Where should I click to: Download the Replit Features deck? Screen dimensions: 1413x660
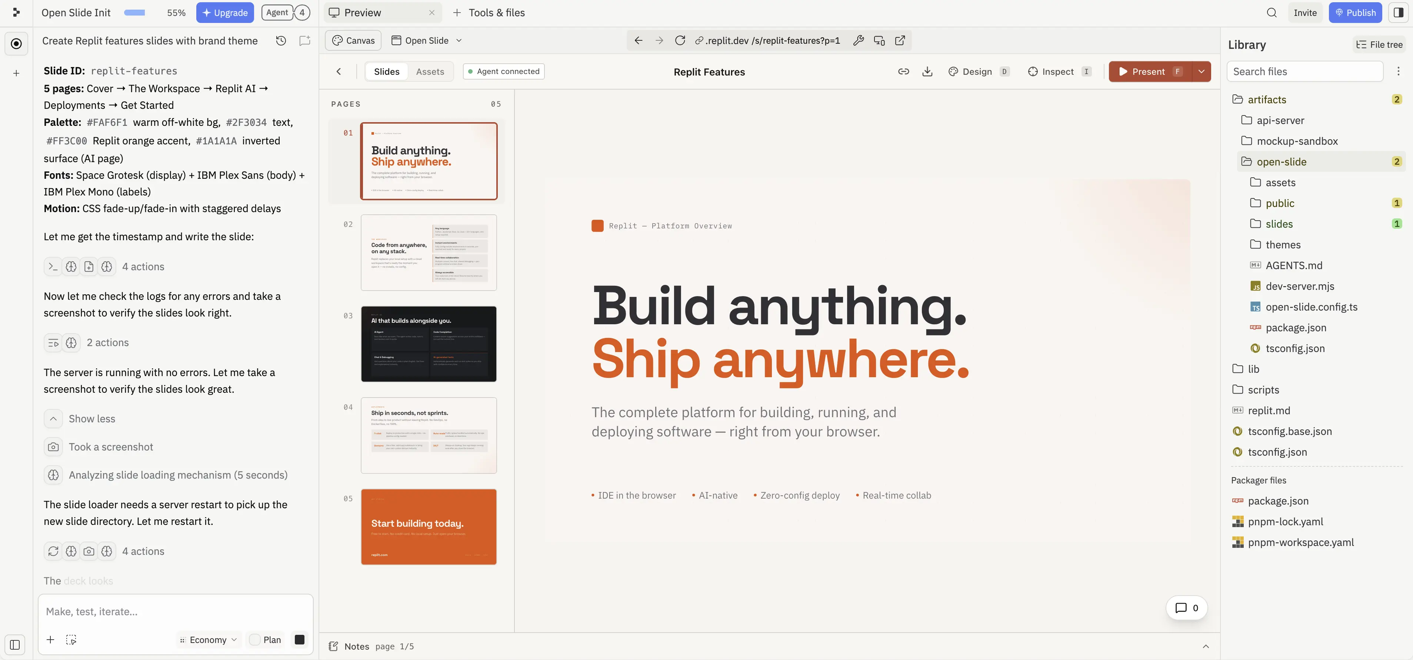tap(927, 71)
